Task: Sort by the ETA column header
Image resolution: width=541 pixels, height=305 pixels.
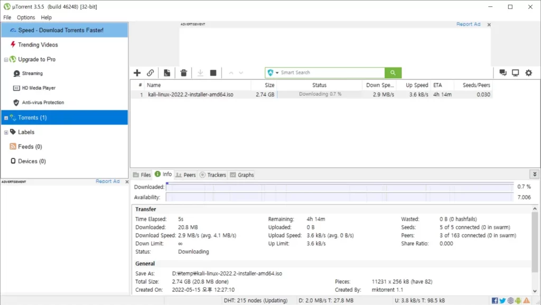Action: pyautogui.click(x=442, y=85)
